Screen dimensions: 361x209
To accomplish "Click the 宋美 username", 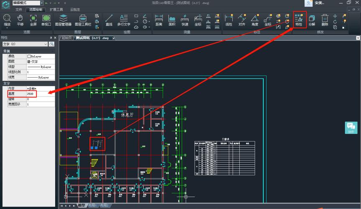I will (319, 3).
